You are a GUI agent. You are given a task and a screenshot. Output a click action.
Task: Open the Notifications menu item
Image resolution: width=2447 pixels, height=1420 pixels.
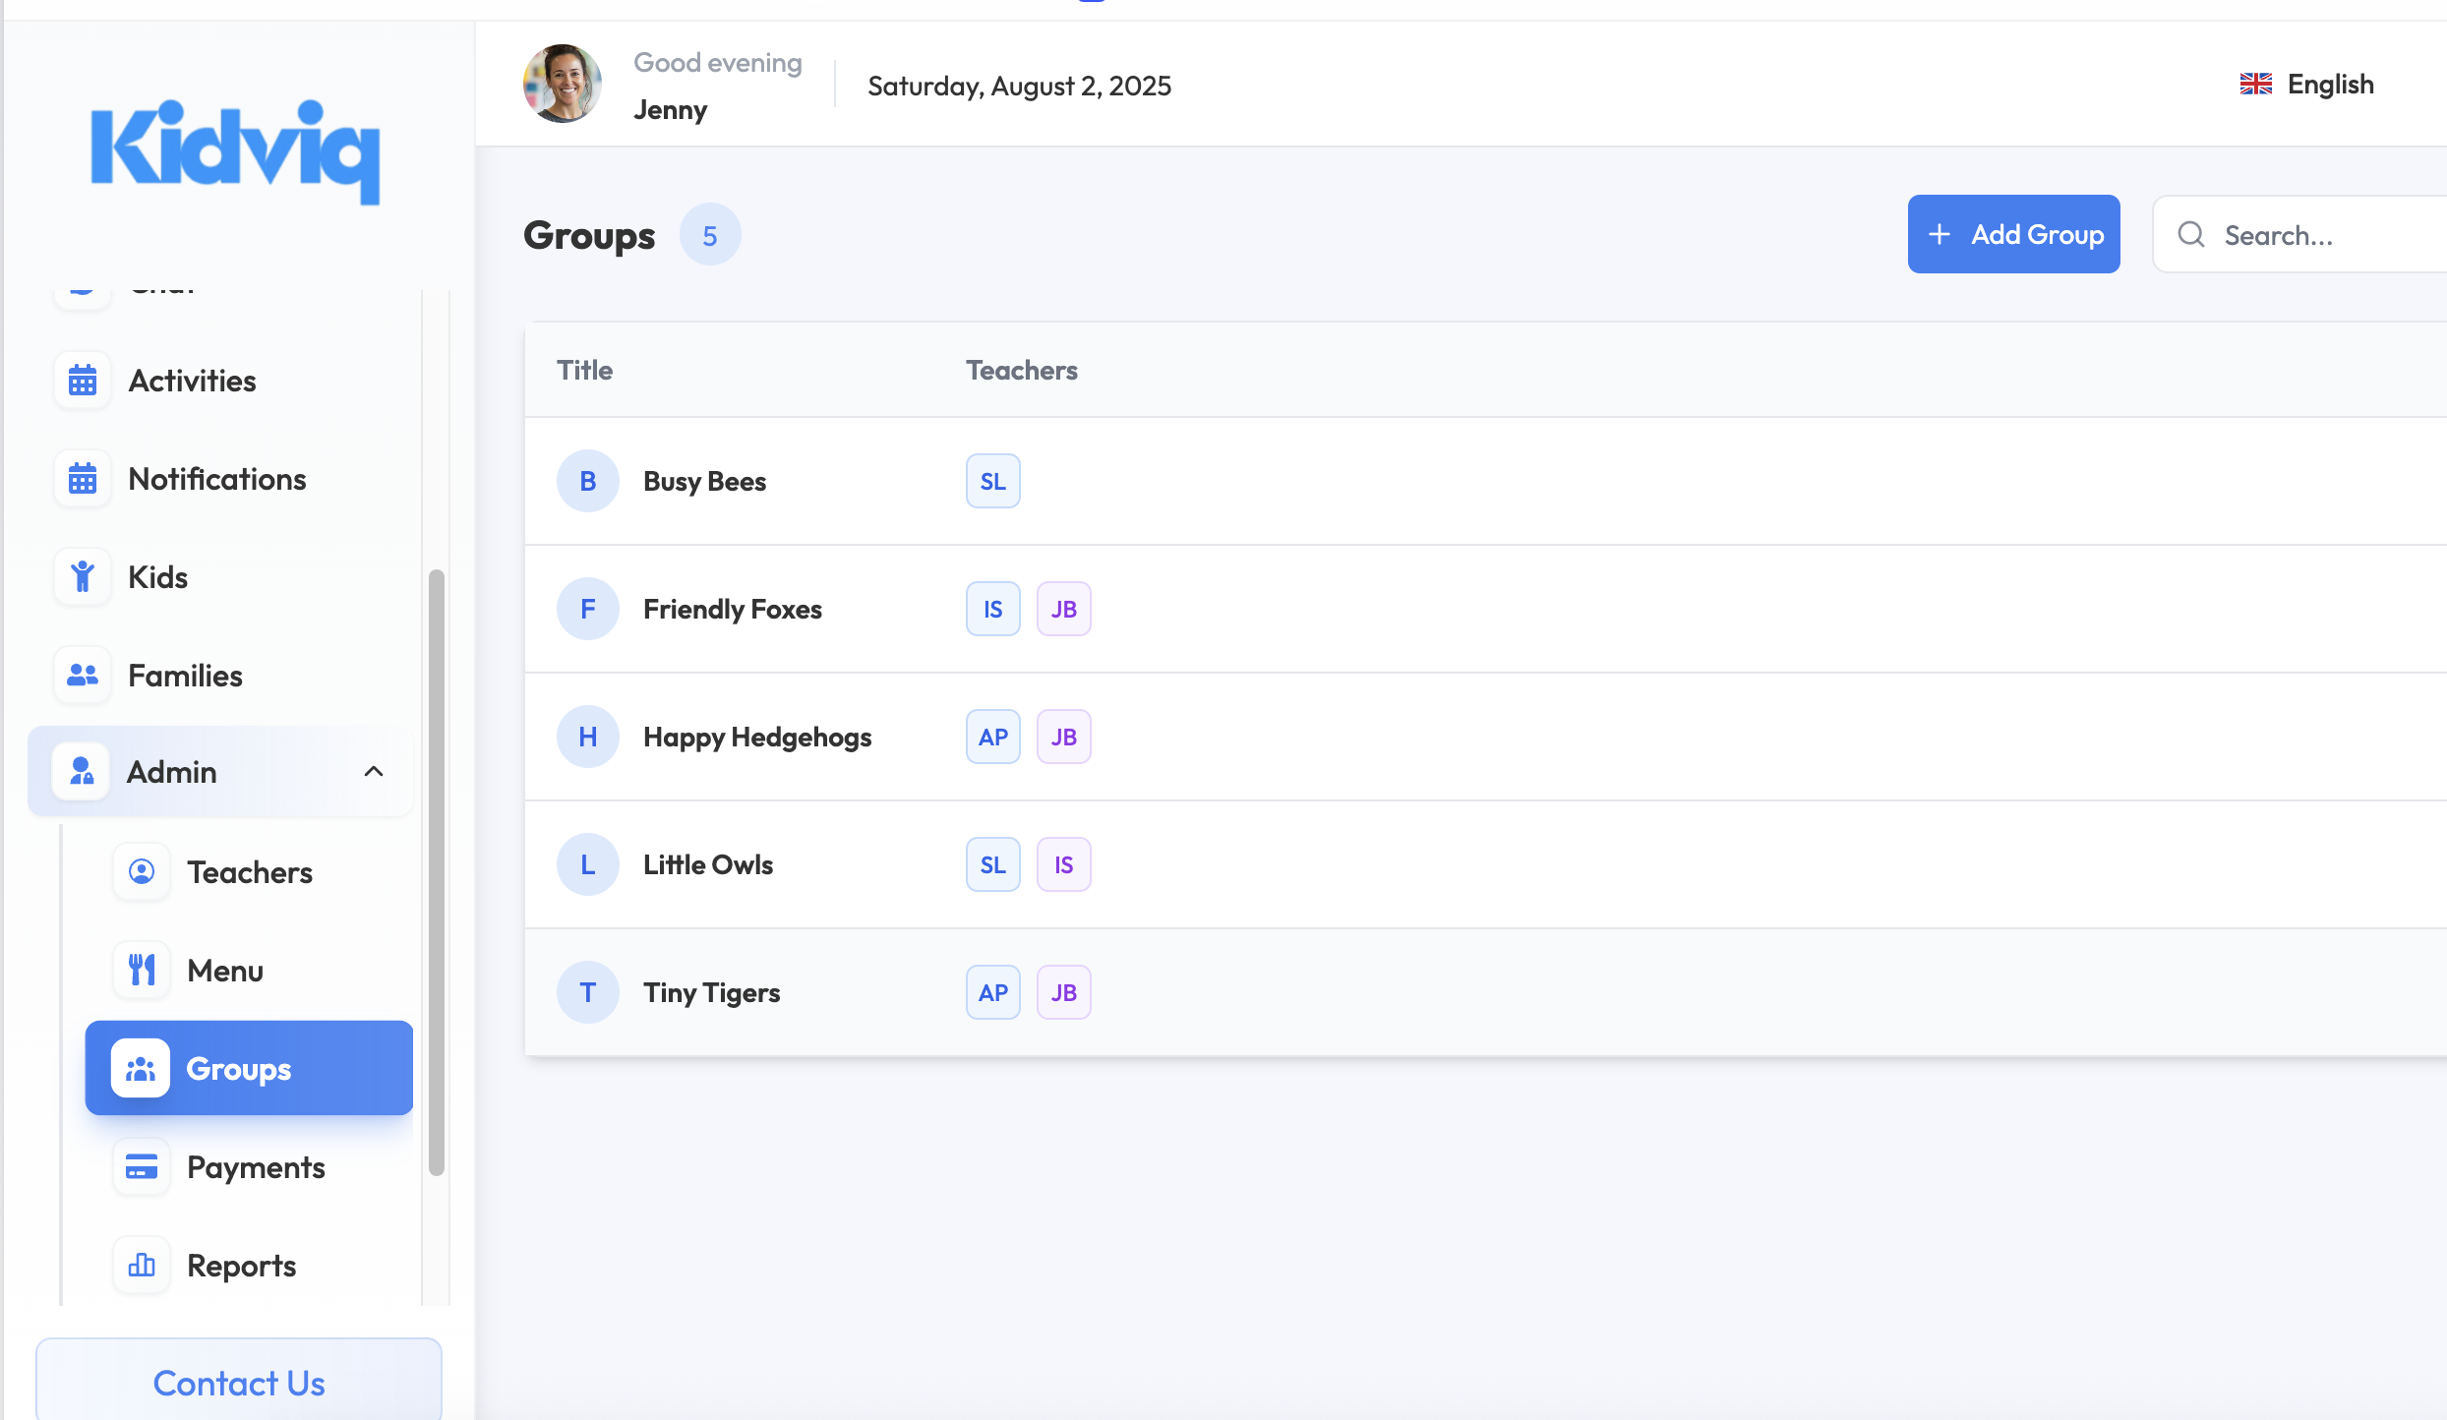pos(216,479)
